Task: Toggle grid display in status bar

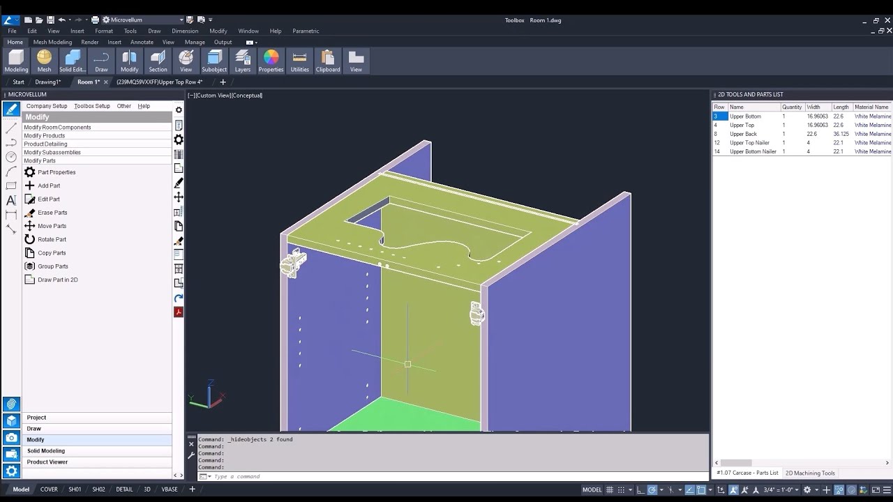Action: click(x=609, y=489)
